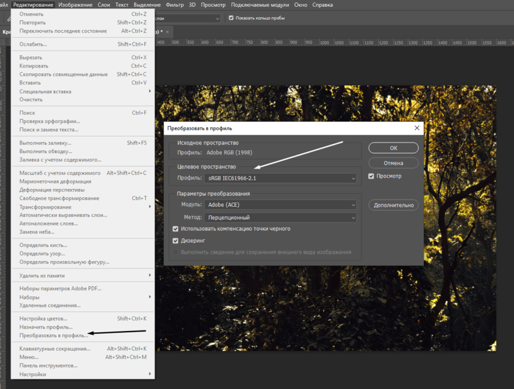Viewport: 514px width, 389px height.
Task: Choose Назначить профиль from the menu
Action: click(46, 327)
